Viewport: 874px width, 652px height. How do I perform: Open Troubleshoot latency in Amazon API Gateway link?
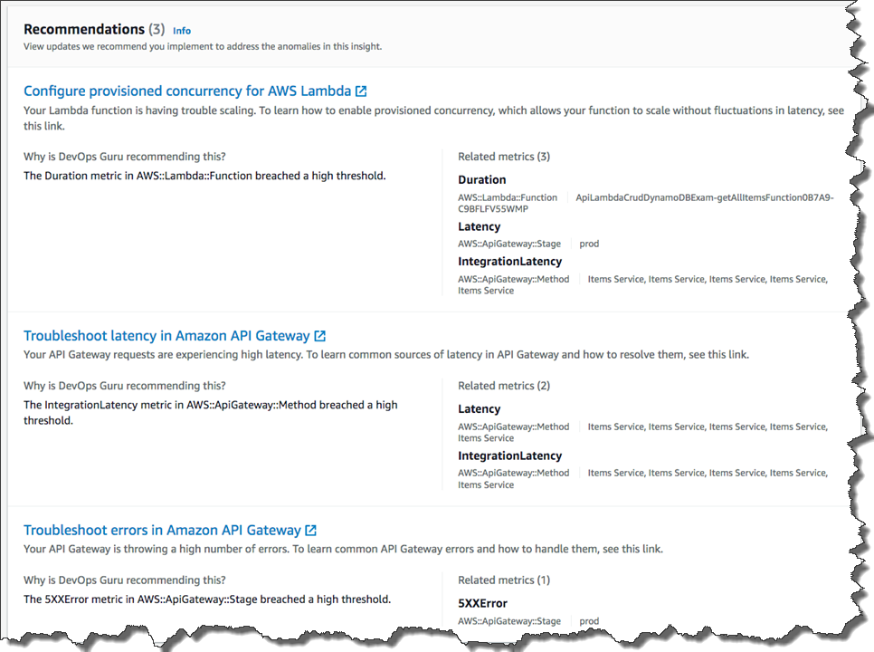pyautogui.click(x=166, y=336)
